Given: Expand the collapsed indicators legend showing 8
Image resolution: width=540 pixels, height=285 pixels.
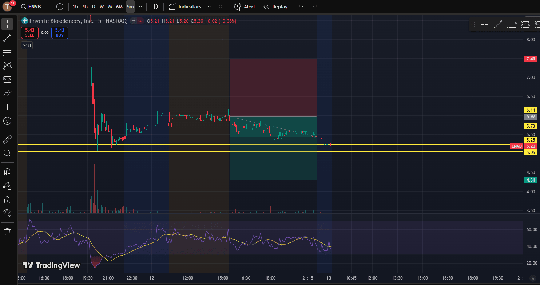Looking at the screenshot, I should click(x=27, y=45).
